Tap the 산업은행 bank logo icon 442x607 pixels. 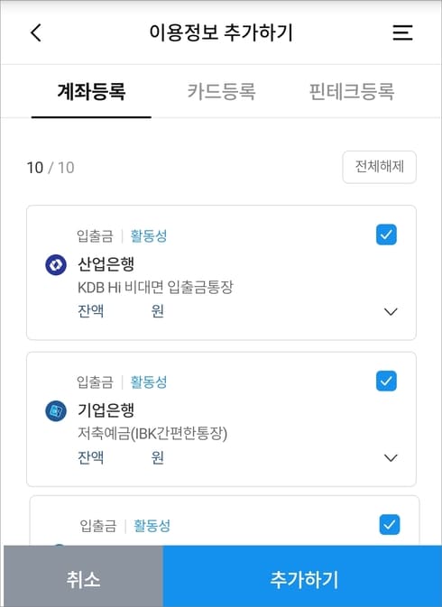pos(56,265)
